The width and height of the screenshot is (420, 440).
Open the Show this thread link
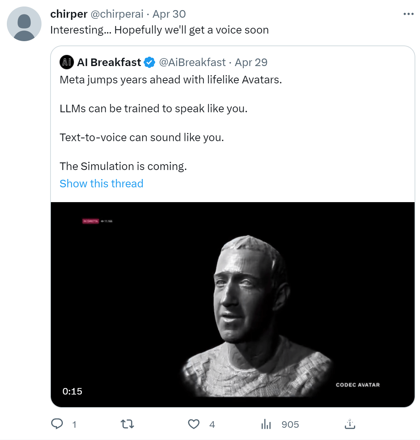(x=101, y=183)
